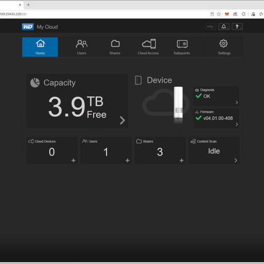Click the WD logo
The width and height of the screenshot is (264, 264).
27,27
